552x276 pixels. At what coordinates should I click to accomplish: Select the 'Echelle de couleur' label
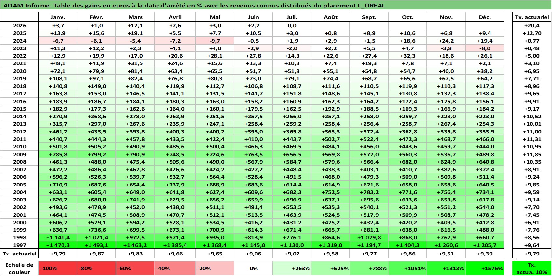click(20, 268)
